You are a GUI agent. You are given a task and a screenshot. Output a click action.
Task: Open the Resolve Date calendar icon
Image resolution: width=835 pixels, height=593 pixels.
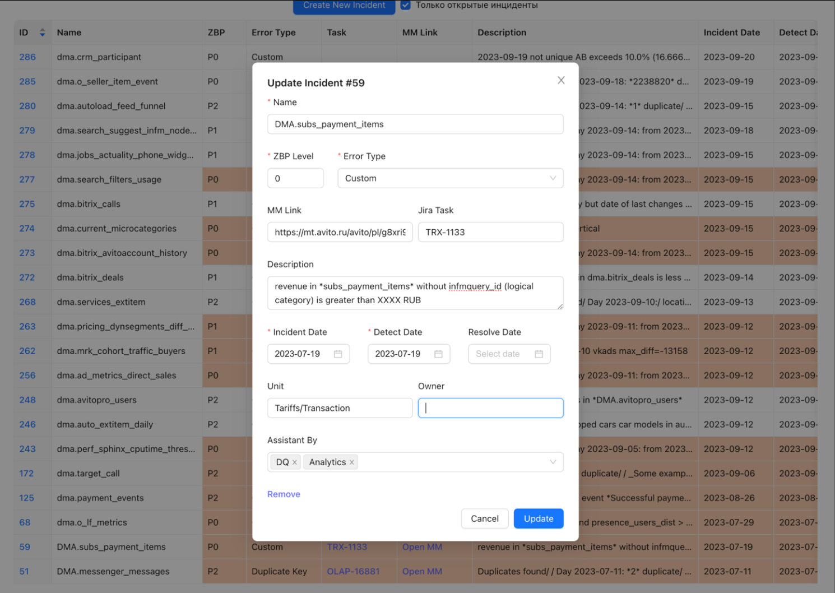click(539, 354)
